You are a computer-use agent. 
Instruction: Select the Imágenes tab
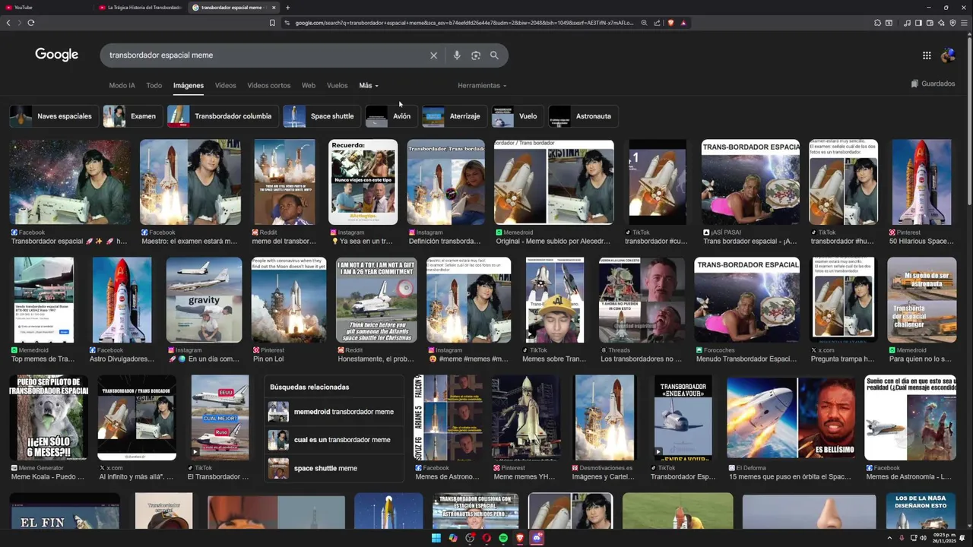tap(189, 86)
